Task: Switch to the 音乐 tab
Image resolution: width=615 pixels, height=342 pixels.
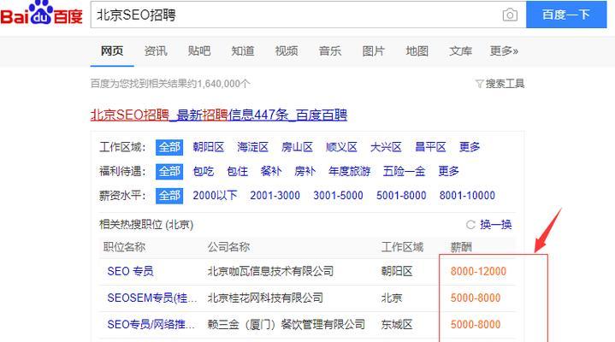Action: coord(330,51)
